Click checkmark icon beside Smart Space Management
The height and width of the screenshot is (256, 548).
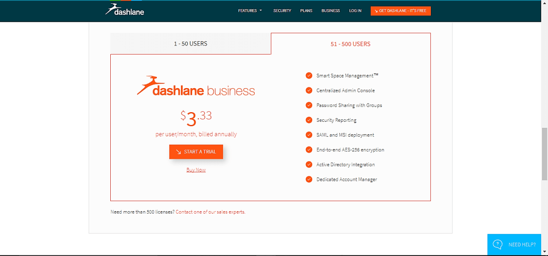[309, 75]
